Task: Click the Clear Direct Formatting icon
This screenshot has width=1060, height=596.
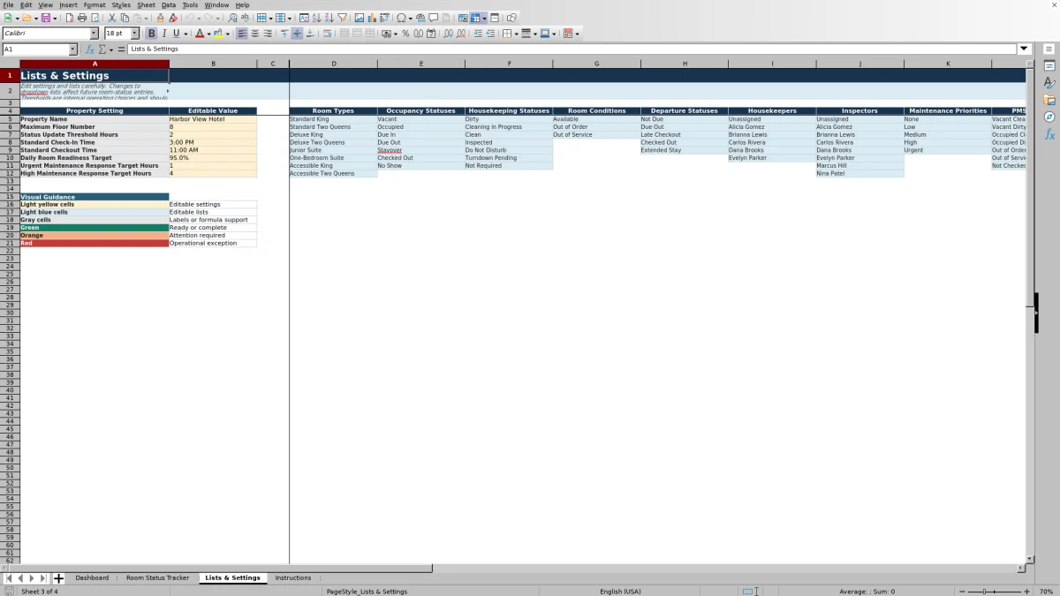Action: [x=173, y=18]
